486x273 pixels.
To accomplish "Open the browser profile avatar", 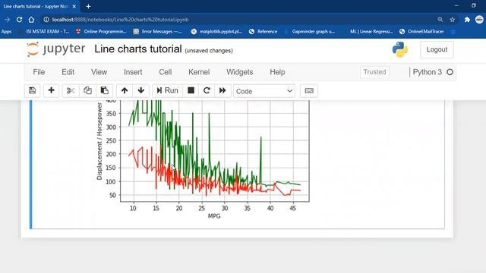I will tap(479, 20).
